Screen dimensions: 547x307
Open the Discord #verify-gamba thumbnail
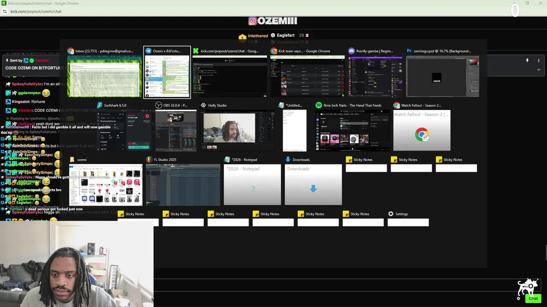tap(375, 76)
